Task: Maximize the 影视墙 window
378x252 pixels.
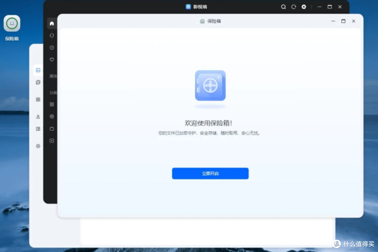Action: point(330,7)
